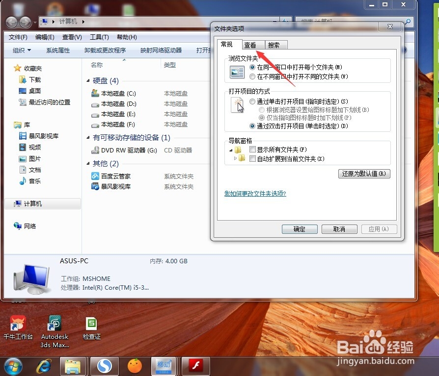Image resolution: width=439 pixels, height=376 pixels.
Task: Open navigation history dropdown arrow beside Forward
Action: coord(35,22)
